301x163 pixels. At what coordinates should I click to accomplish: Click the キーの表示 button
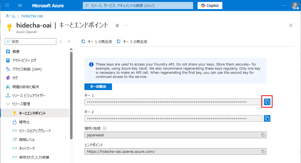[98, 86]
